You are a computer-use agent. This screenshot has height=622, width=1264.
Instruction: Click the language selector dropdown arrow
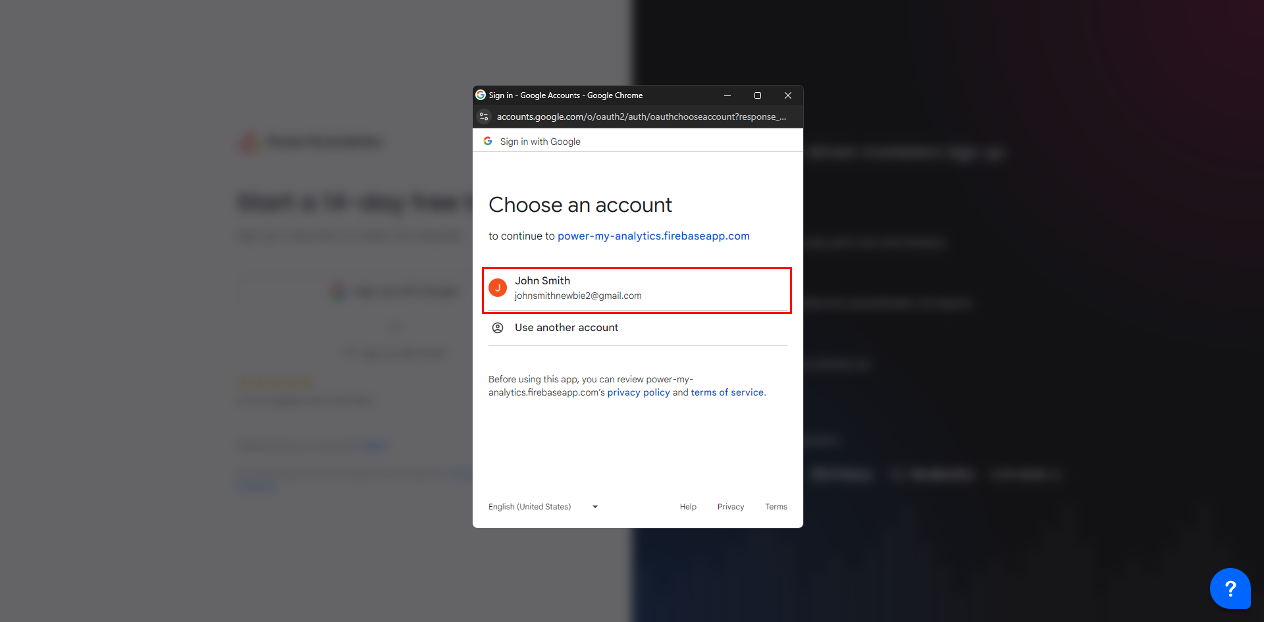point(595,507)
